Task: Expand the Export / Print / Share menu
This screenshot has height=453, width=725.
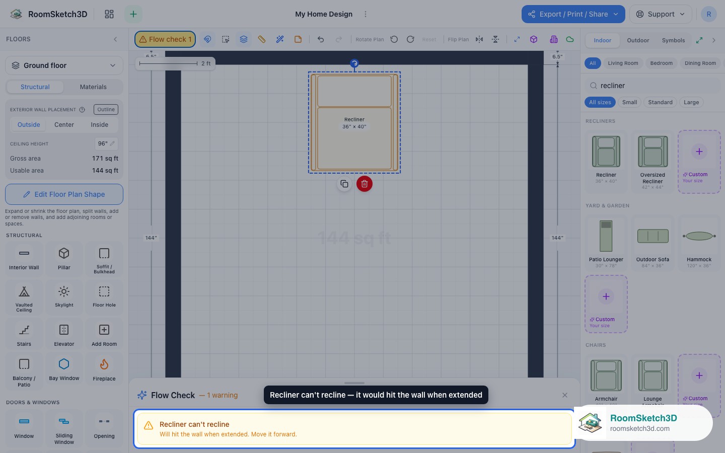Action: click(573, 14)
